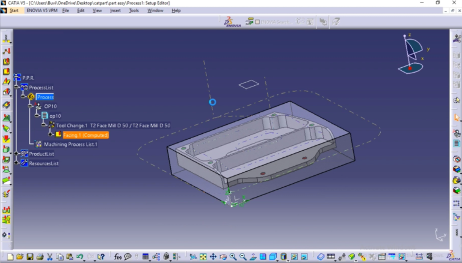
Task: Open the Formula f(x) tool
Action: [117, 257]
